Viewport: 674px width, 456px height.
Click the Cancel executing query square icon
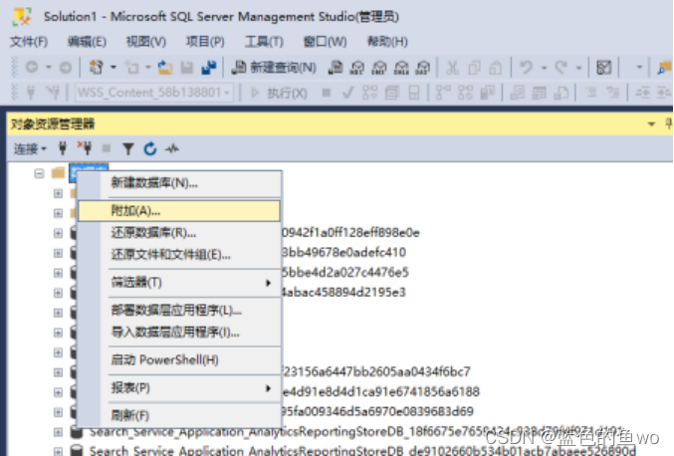pos(327,93)
